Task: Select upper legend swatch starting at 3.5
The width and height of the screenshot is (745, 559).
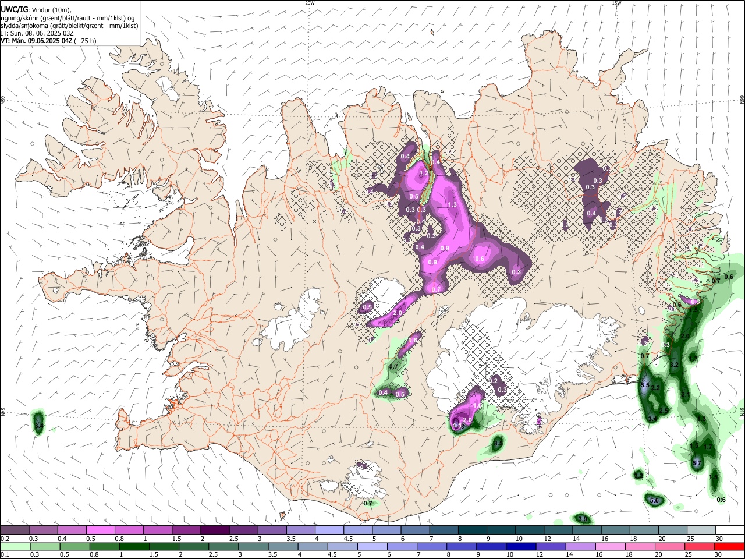Action: click(300, 530)
